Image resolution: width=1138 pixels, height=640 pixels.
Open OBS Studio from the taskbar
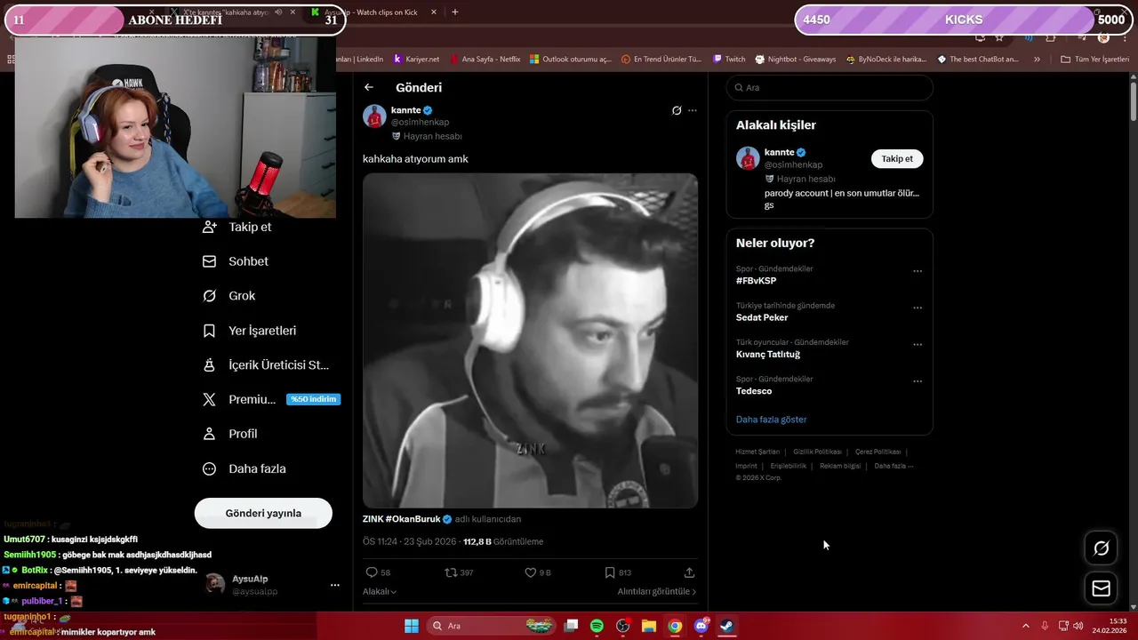point(623,626)
